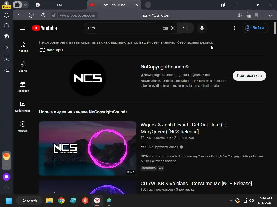Open Shorts in YouTube sidebar
The width and height of the screenshot is (277, 207).
coord(23,67)
